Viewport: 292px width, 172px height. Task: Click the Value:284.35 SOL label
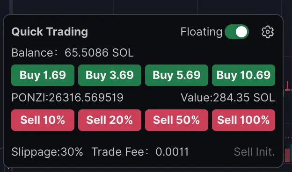pos(228,97)
